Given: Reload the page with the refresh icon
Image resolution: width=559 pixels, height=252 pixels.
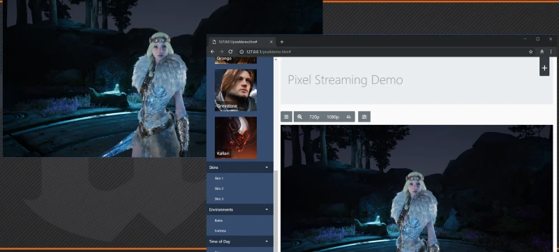Looking at the screenshot, I should [x=230, y=52].
